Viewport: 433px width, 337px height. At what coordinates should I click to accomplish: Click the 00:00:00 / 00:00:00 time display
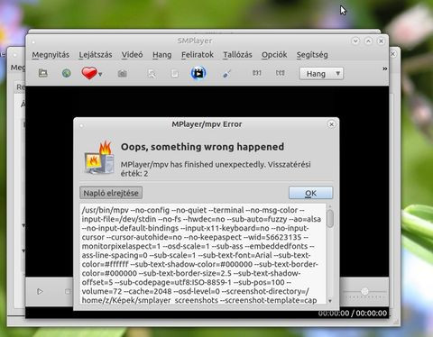[x=353, y=314]
